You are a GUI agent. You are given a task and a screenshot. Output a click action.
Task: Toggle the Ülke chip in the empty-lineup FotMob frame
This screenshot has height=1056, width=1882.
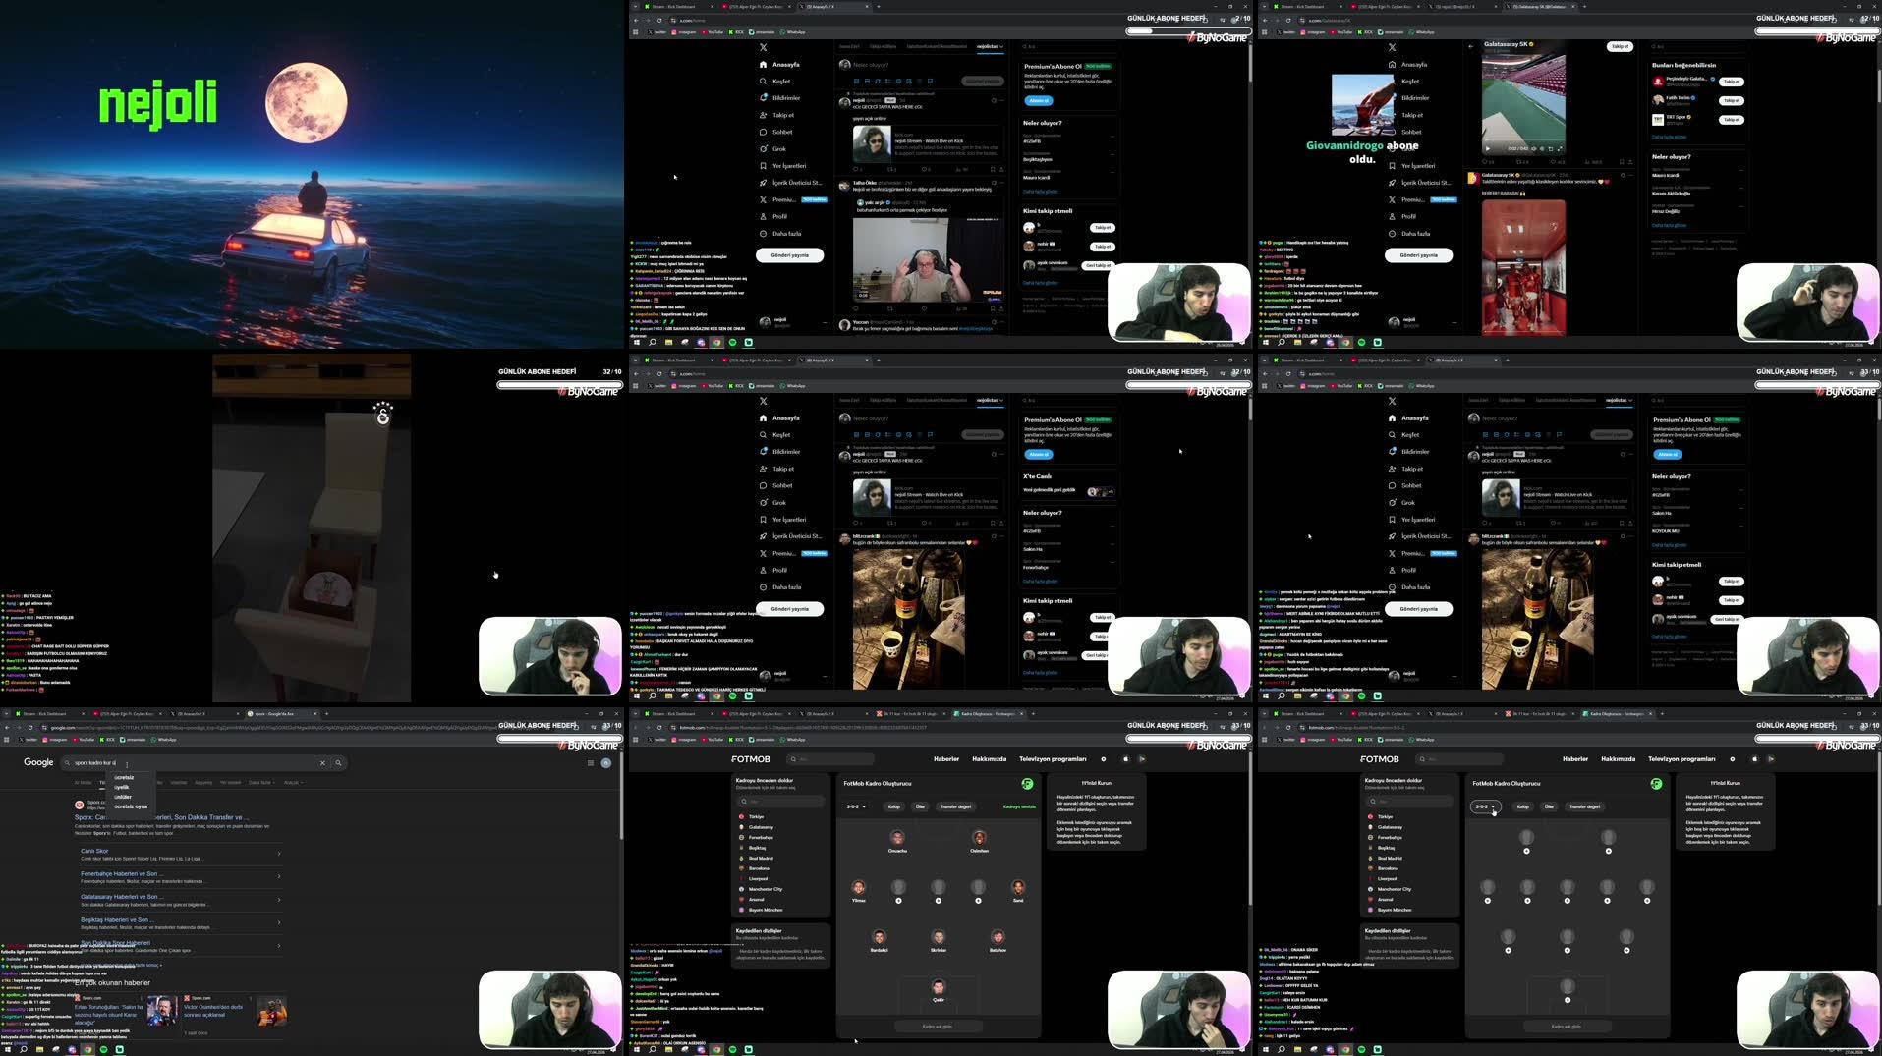coord(1550,807)
